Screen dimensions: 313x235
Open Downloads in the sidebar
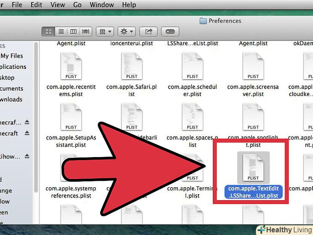pos(11,99)
